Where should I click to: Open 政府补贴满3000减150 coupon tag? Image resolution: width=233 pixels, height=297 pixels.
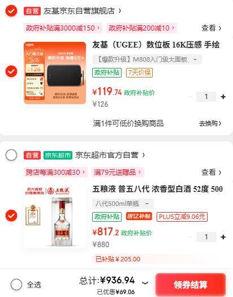63,28
